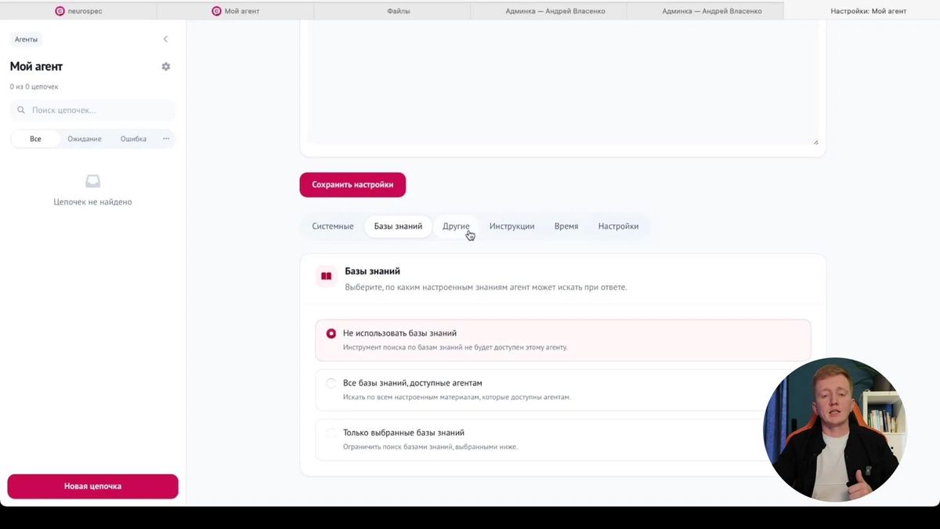940x529 pixels.
Task: Click the search magnifier icon in sidebar
Action: click(x=22, y=111)
